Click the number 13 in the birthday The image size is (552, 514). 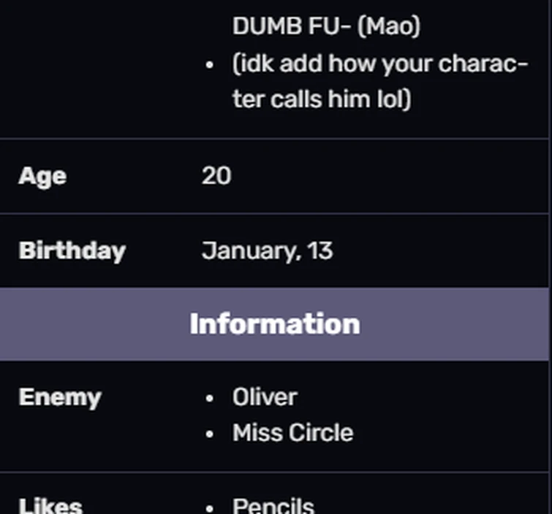click(320, 250)
